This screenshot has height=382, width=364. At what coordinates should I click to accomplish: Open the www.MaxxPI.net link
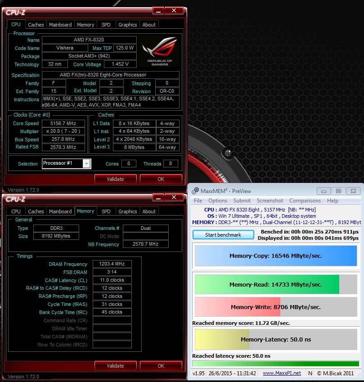click(x=282, y=373)
